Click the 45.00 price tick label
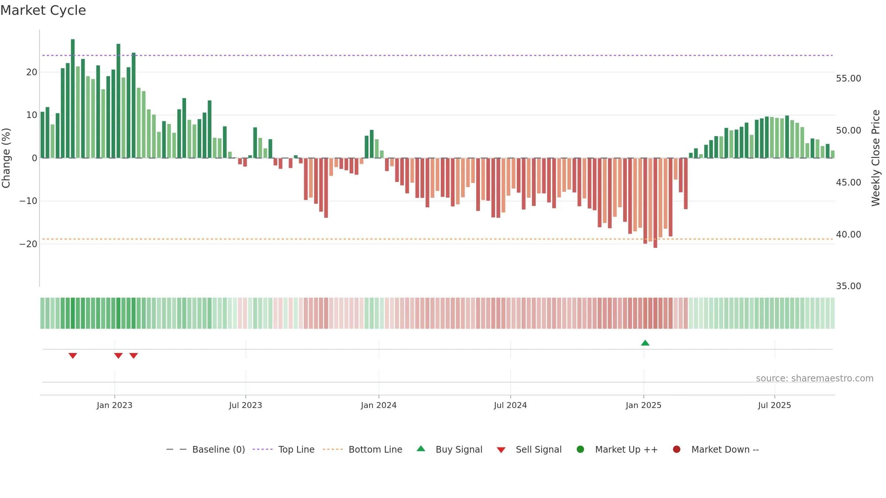886x498 pixels. [x=849, y=183]
